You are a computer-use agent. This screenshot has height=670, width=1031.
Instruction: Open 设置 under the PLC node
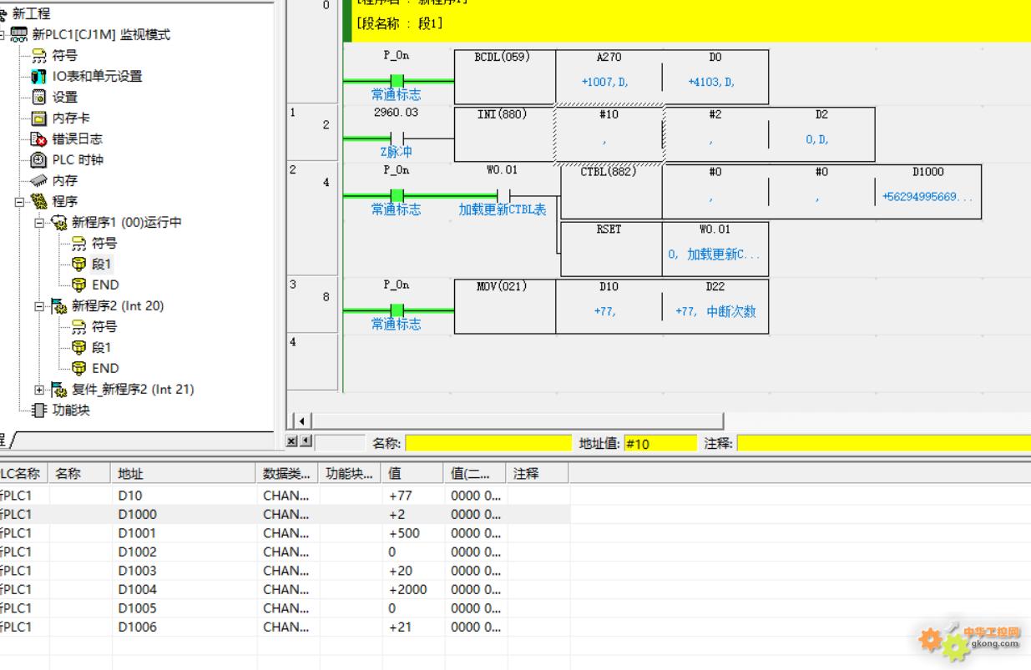[64, 97]
